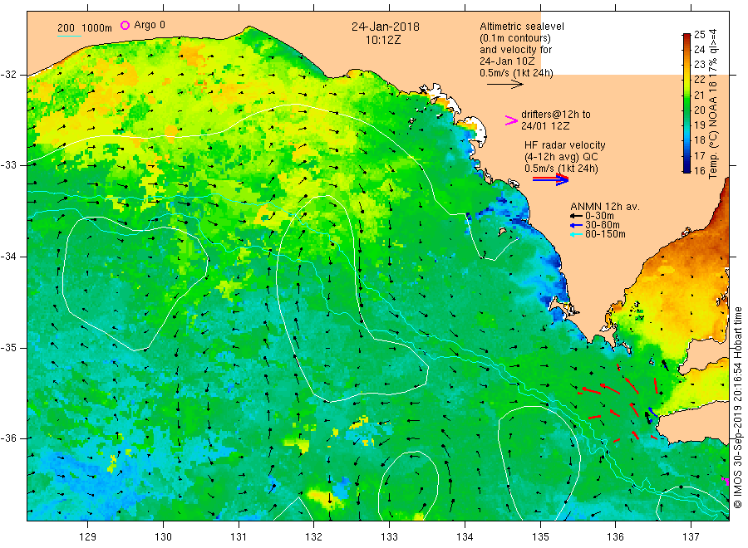Click the longitude axis label 136

coord(615,537)
